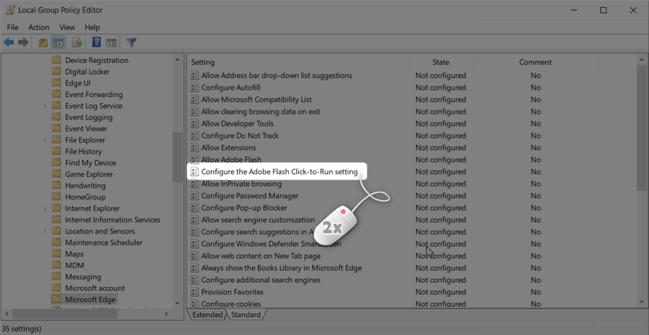The image size is (649, 335).
Task: Expand the Internet Explorer tree node
Action: [x=45, y=208]
